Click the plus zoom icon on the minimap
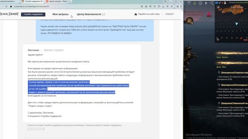This screenshot has height=139, width=248. [218, 40]
